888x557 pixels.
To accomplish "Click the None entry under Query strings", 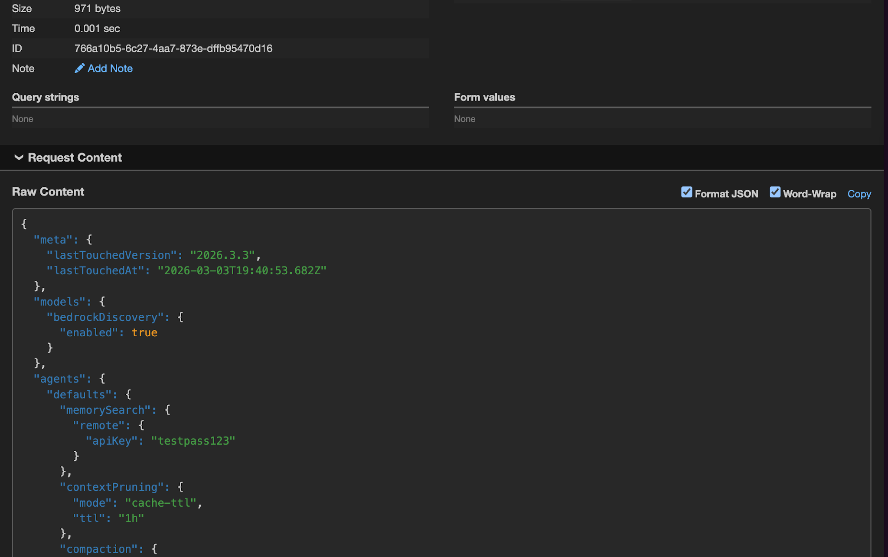I will tap(23, 119).
